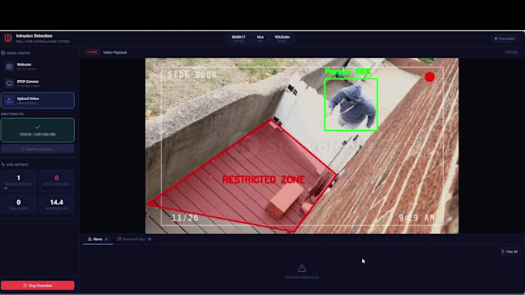Click the bell icon on Alerts tab

pos(90,240)
